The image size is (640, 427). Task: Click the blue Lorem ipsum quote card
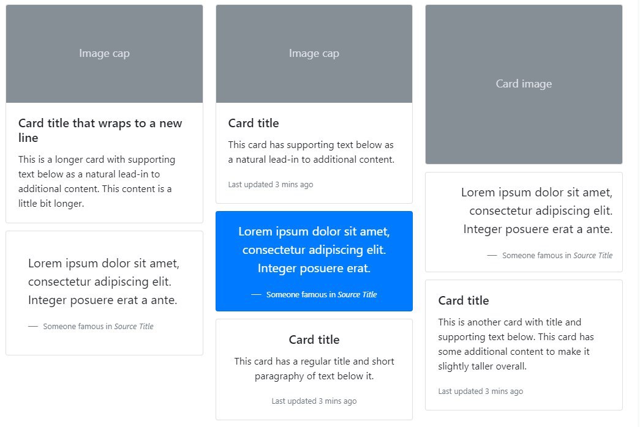(x=314, y=261)
